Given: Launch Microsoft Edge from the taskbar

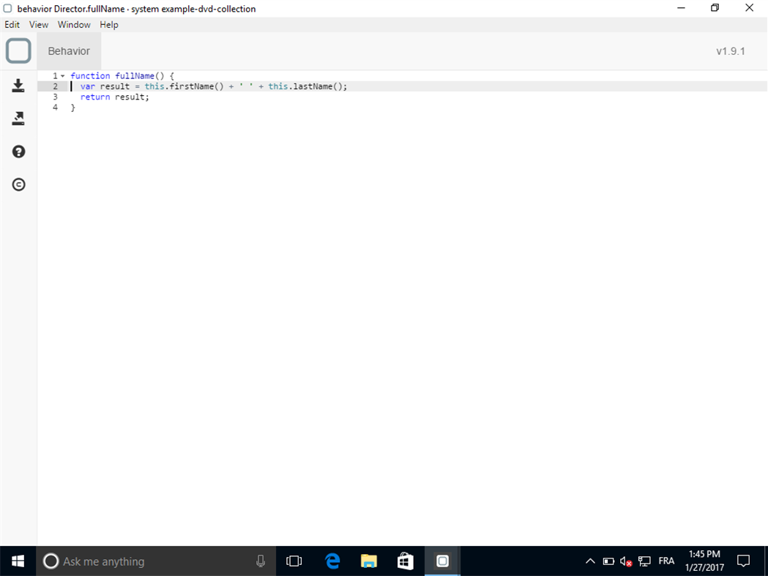Looking at the screenshot, I should coord(332,561).
